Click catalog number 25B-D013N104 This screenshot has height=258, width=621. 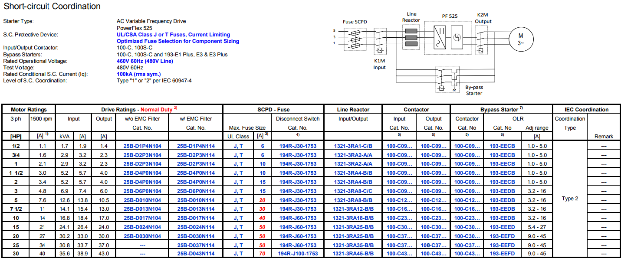pyautogui.click(x=142, y=209)
